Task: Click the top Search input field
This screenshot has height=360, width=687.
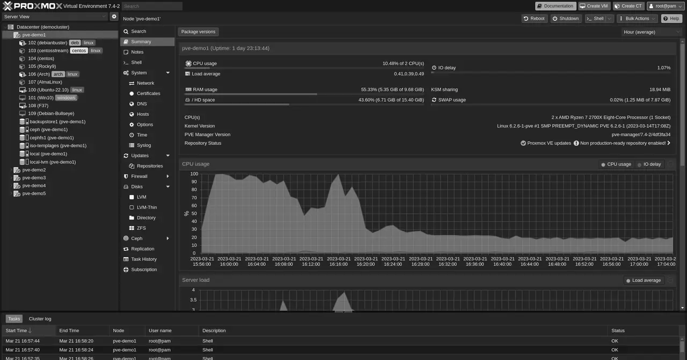Action: point(152,6)
